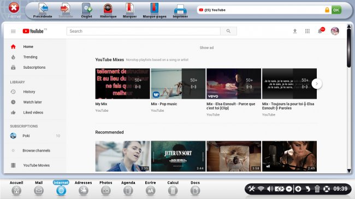Click the YouTube logo

(33, 31)
